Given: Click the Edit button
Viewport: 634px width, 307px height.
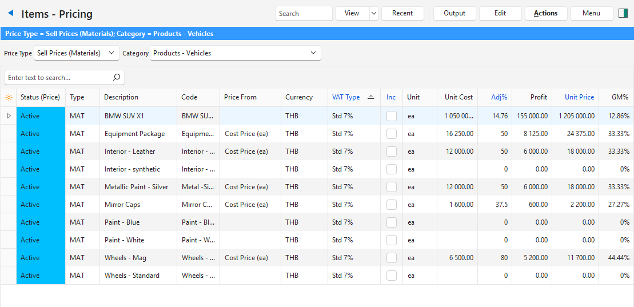Looking at the screenshot, I should [500, 13].
